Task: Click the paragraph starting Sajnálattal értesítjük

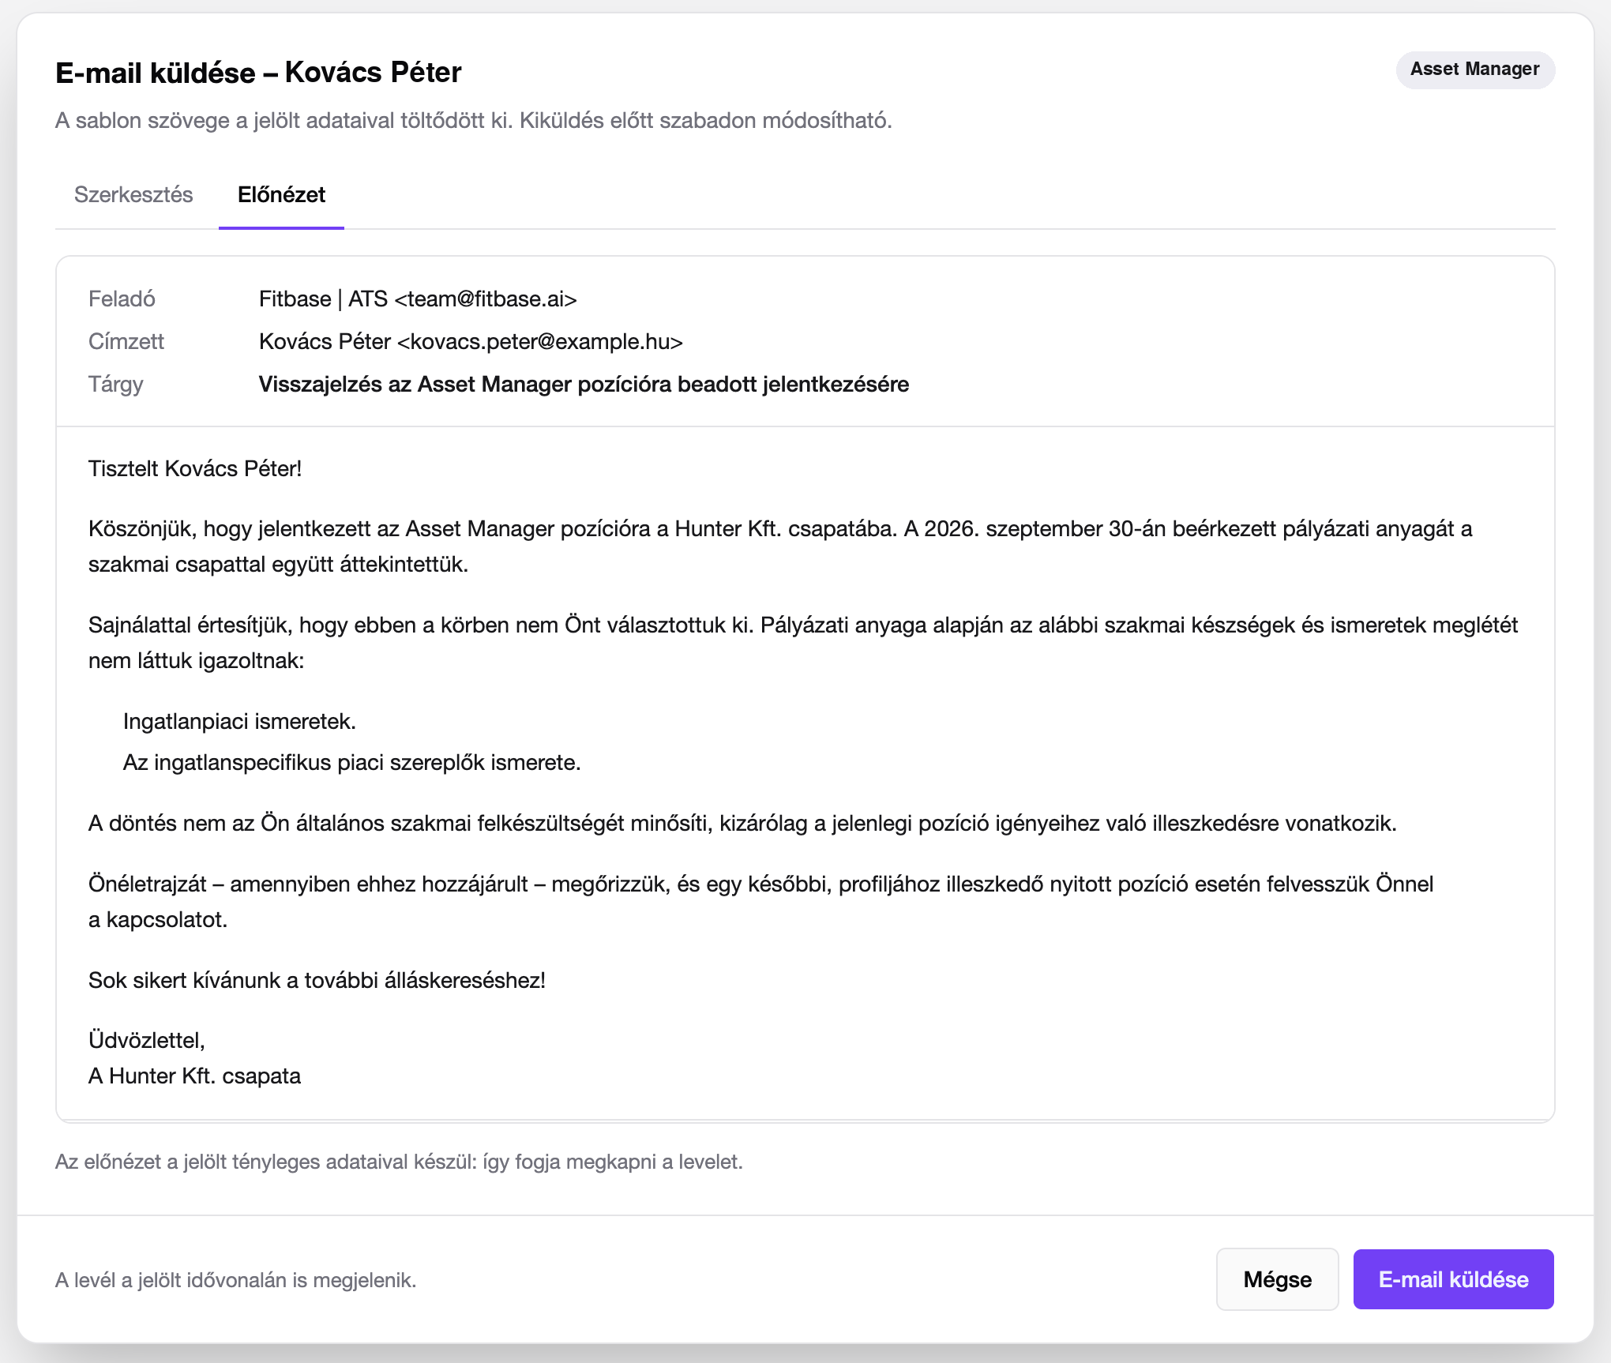Action: [x=803, y=643]
